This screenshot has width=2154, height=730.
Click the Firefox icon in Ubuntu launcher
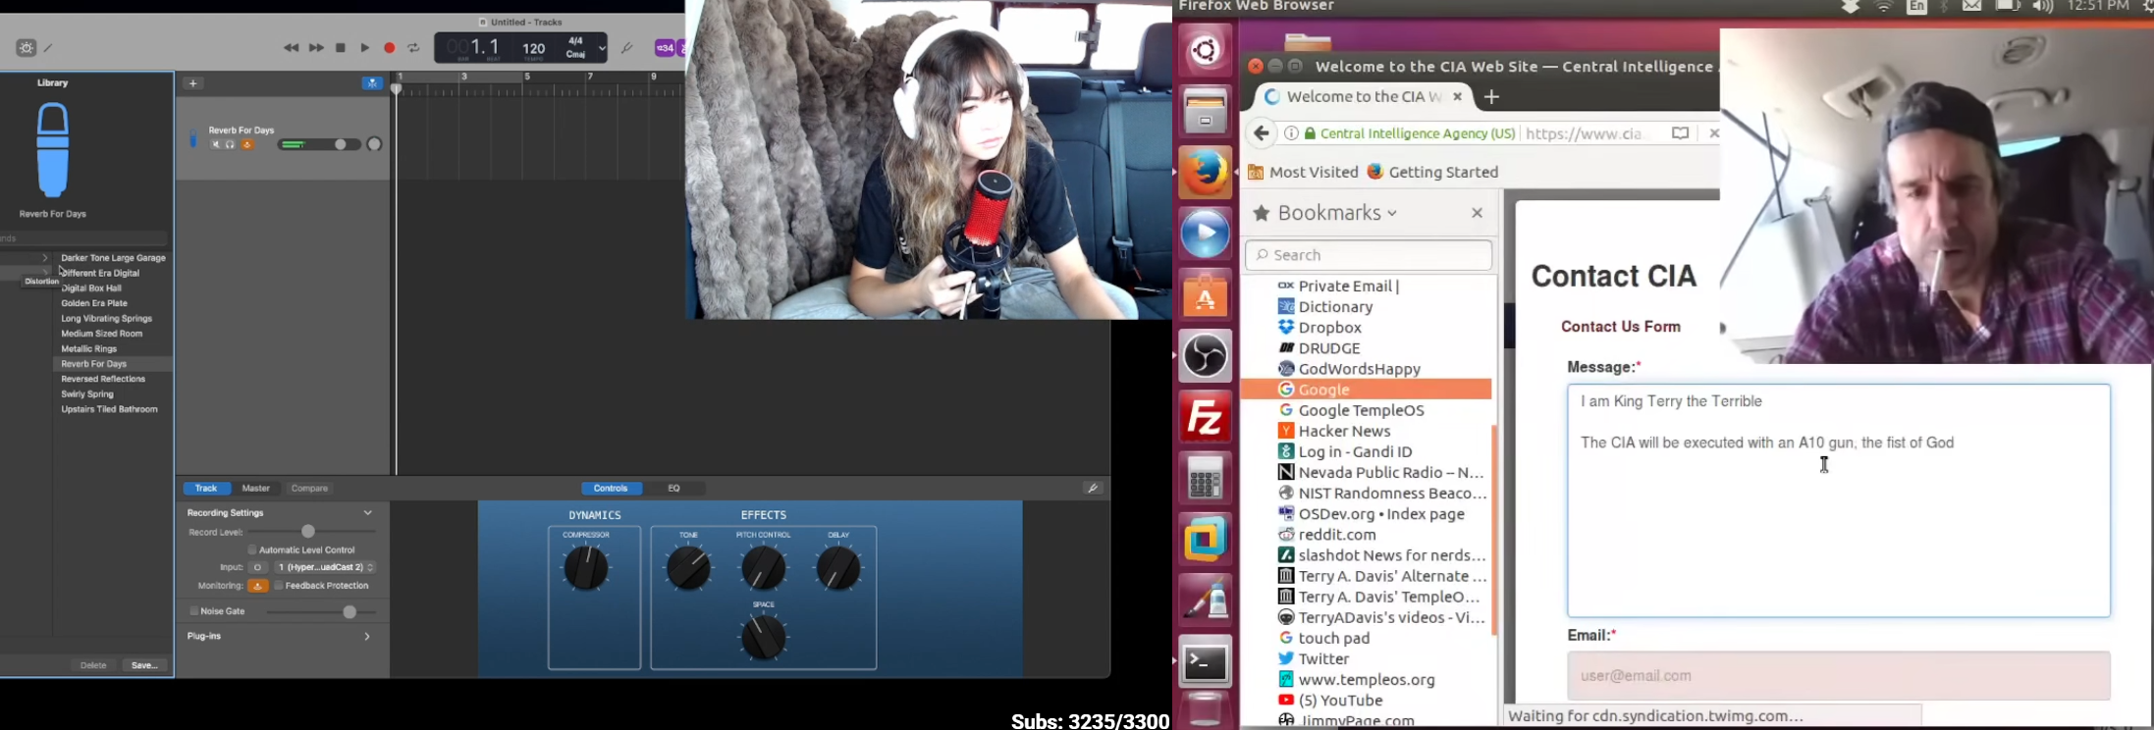tap(1206, 172)
